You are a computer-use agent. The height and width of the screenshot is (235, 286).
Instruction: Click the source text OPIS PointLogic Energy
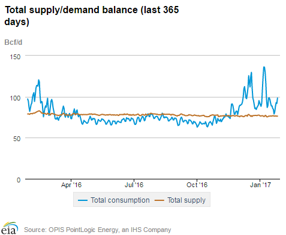tap(83, 230)
